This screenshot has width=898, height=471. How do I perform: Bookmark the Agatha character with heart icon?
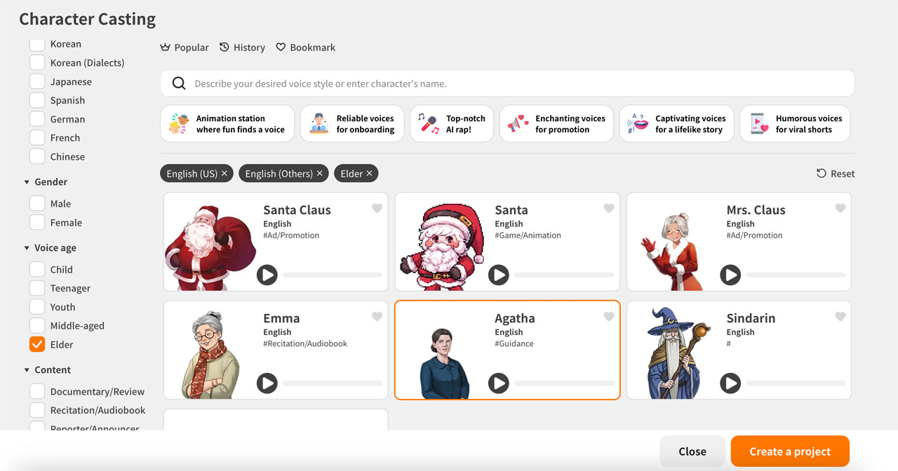click(609, 317)
